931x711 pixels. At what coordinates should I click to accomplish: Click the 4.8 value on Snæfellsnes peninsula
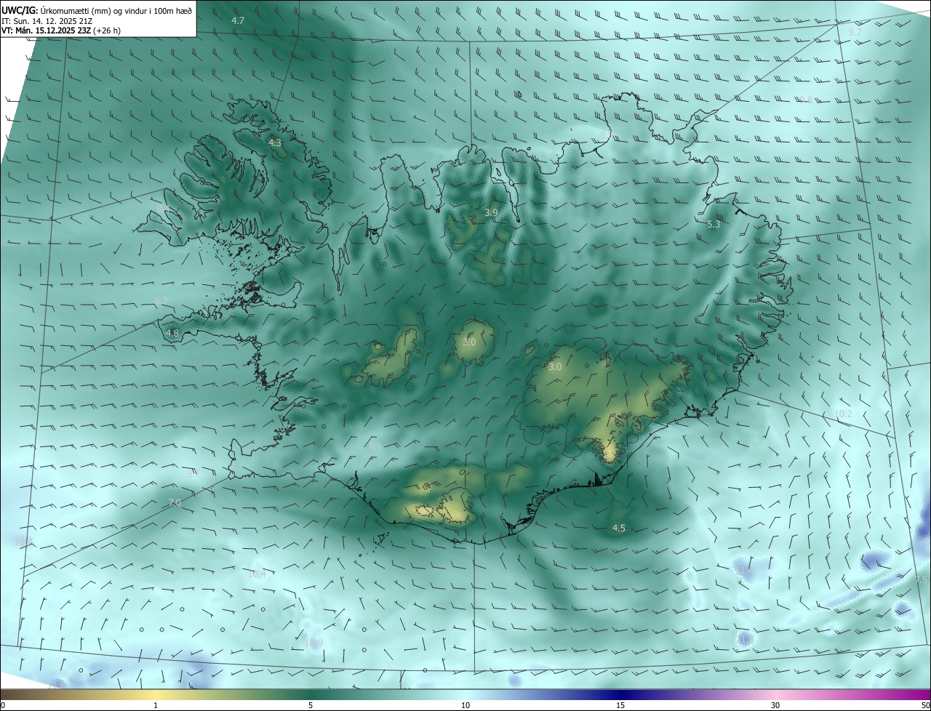click(x=172, y=334)
